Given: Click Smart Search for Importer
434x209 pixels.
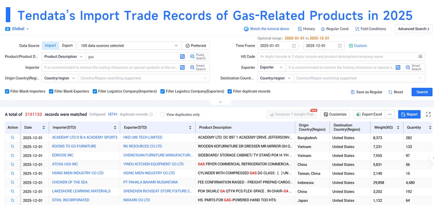Looking at the screenshot, I should (x=198, y=67).
